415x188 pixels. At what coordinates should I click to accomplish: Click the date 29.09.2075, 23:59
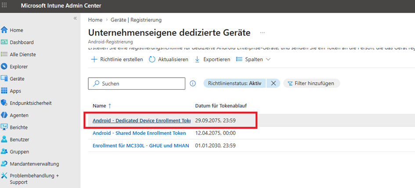click(x=216, y=120)
